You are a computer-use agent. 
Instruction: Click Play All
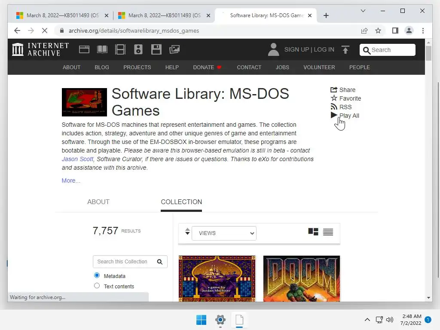coord(345,115)
